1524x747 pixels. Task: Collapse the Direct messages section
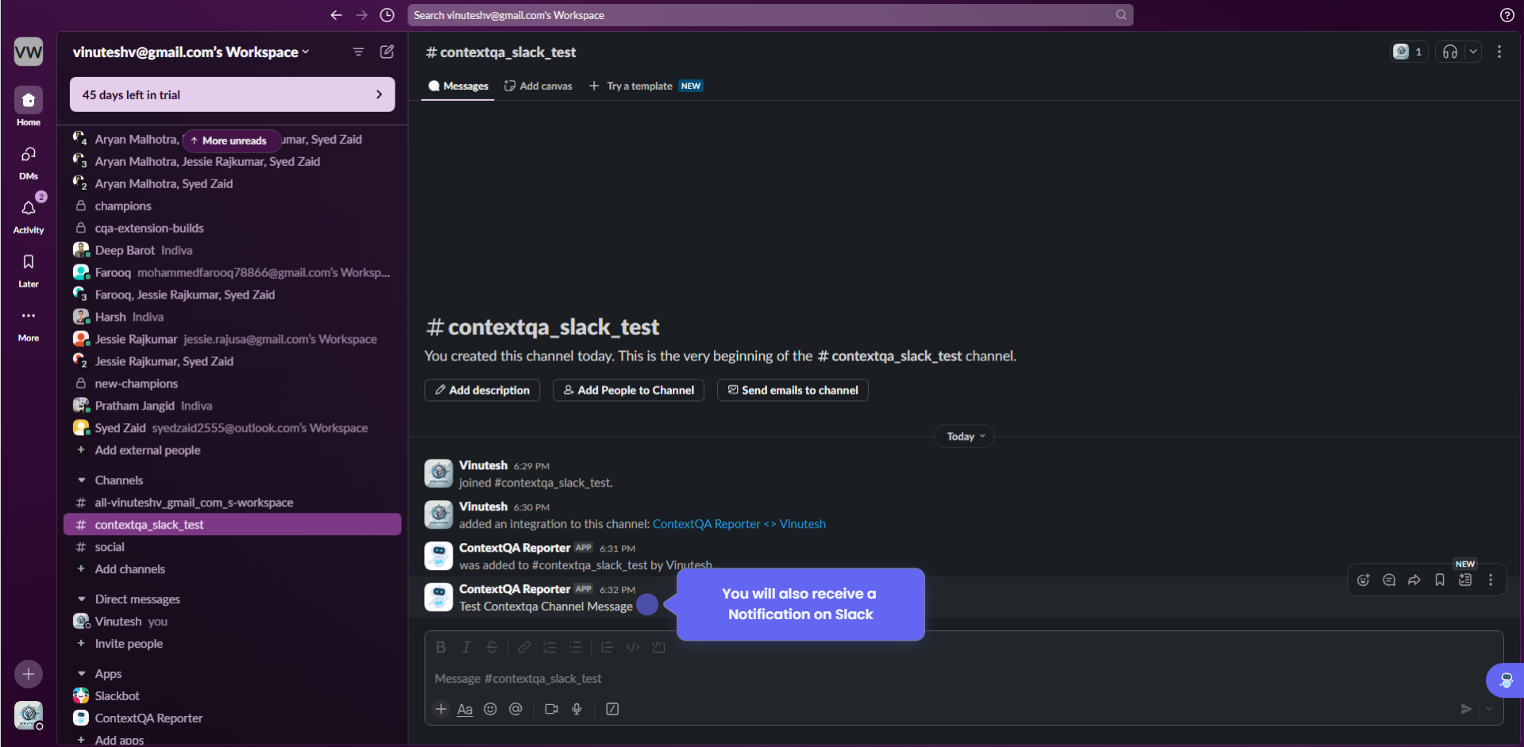[81, 599]
